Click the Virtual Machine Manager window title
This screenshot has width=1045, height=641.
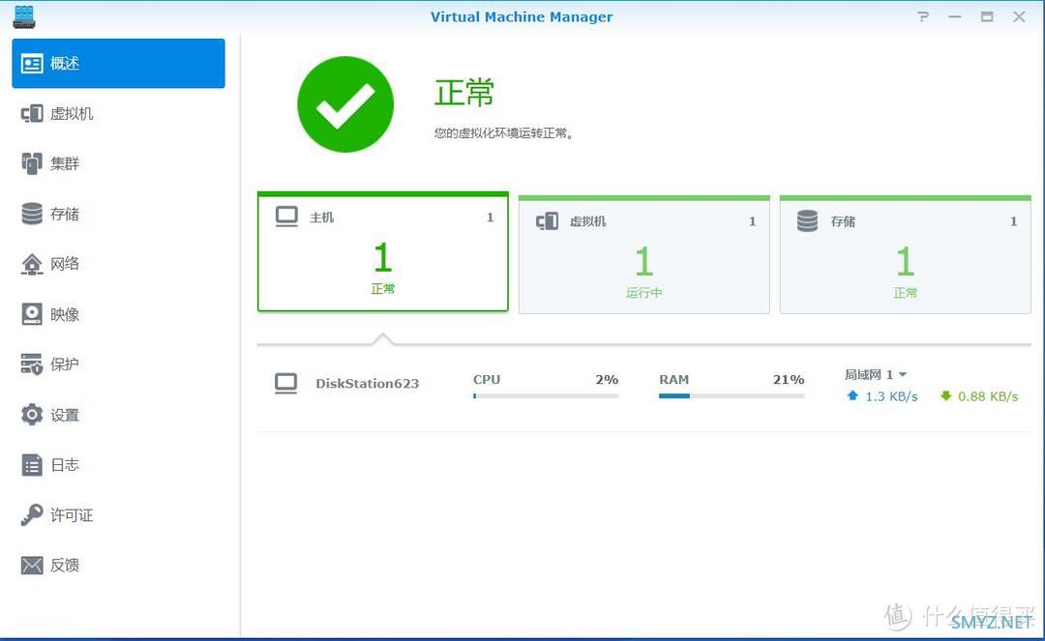tap(522, 16)
